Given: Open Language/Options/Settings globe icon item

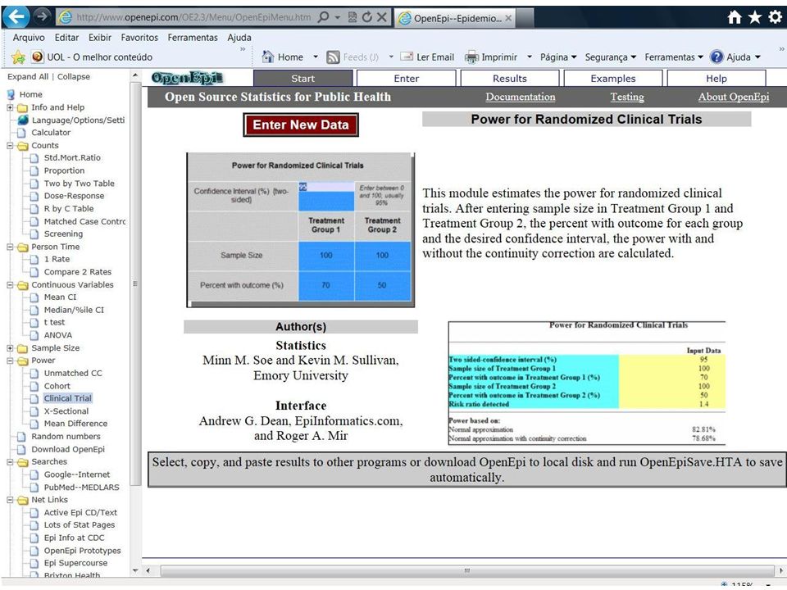Looking at the screenshot, I should [x=23, y=120].
